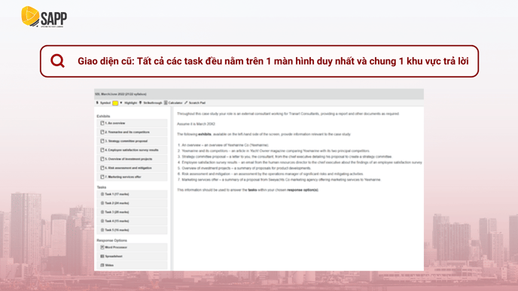
Task: Activate the Highlight tool
Action: tap(130, 103)
